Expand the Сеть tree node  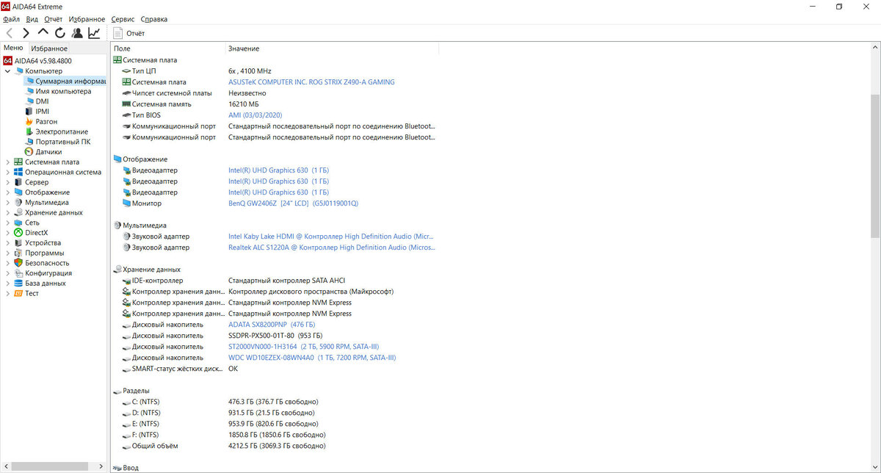[x=7, y=223]
